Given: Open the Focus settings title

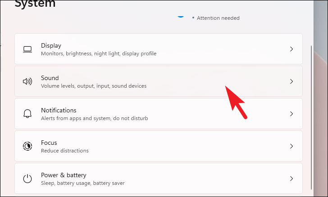Looking at the screenshot, I should pyautogui.click(x=49, y=143).
